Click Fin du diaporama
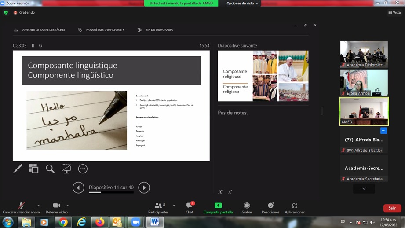This screenshot has width=405, height=228. point(156,30)
